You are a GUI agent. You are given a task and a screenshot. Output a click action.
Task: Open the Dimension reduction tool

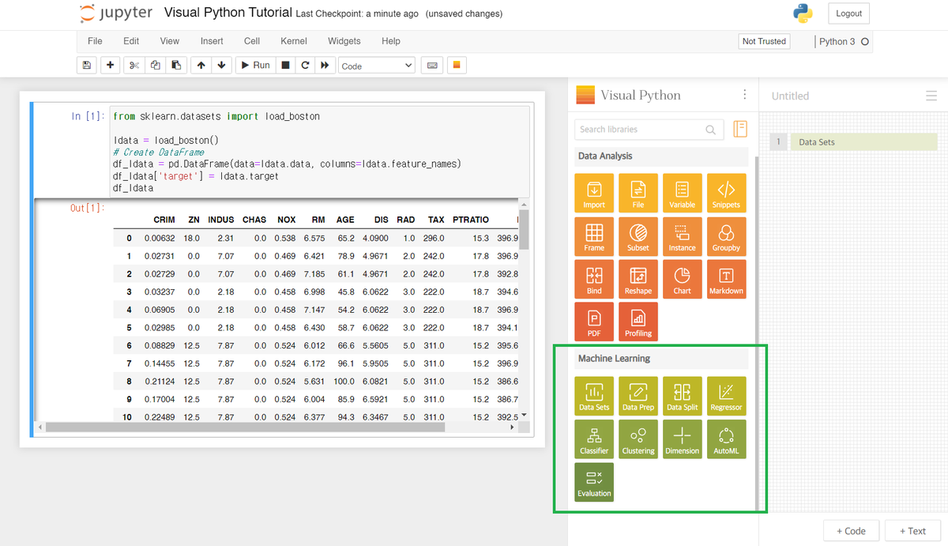683,439
